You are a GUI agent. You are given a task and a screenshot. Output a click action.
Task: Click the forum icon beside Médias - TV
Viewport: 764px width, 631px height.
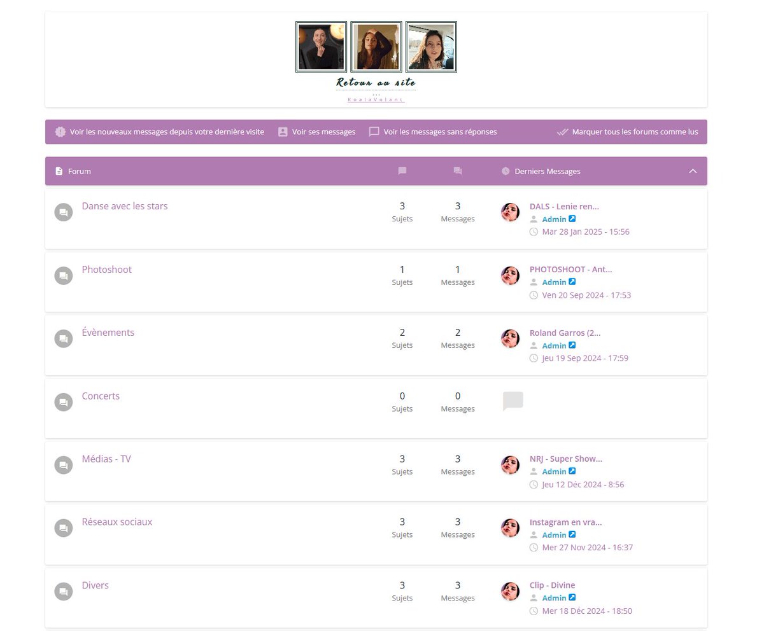pyautogui.click(x=63, y=465)
